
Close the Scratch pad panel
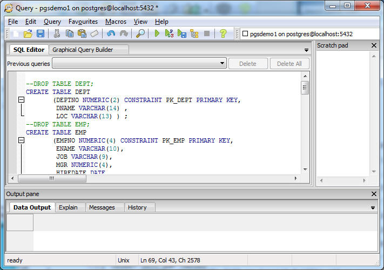(x=374, y=45)
